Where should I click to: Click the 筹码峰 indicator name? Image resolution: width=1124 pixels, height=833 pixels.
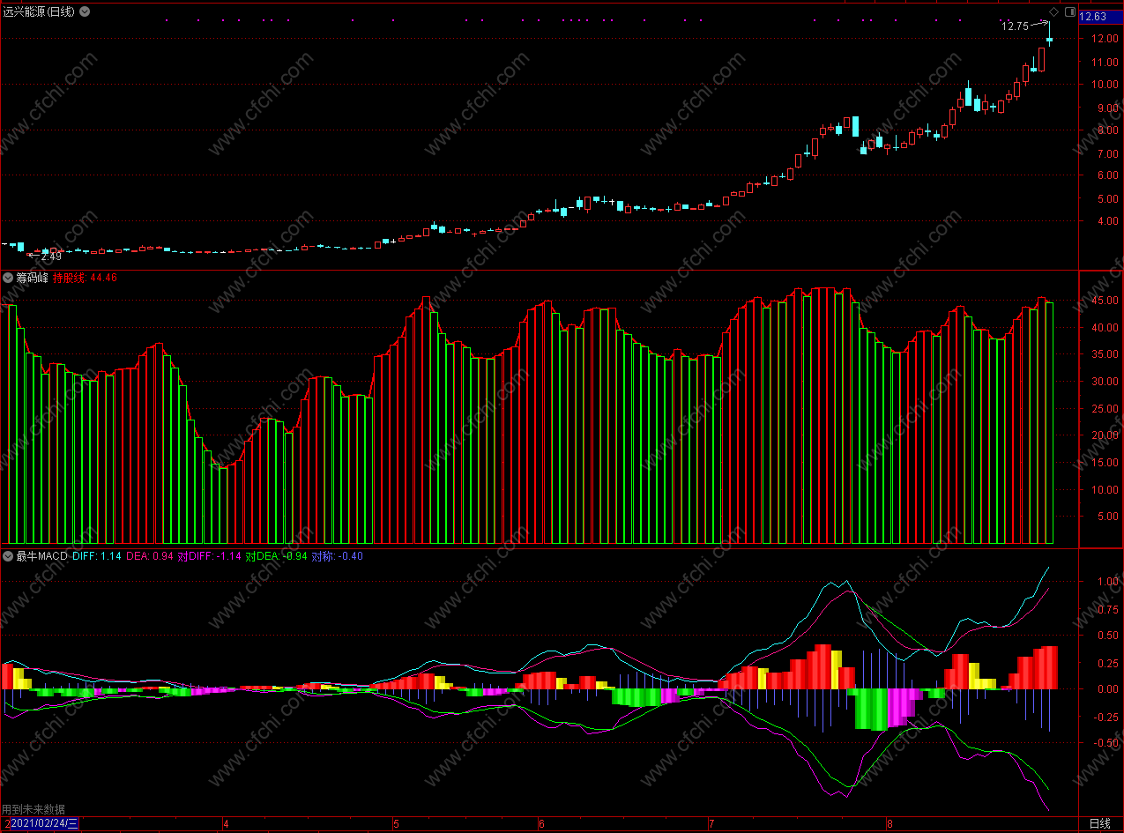tap(32, 278)
